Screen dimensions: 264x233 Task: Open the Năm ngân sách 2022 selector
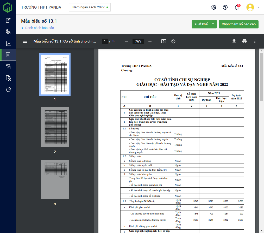pos(90,7)
